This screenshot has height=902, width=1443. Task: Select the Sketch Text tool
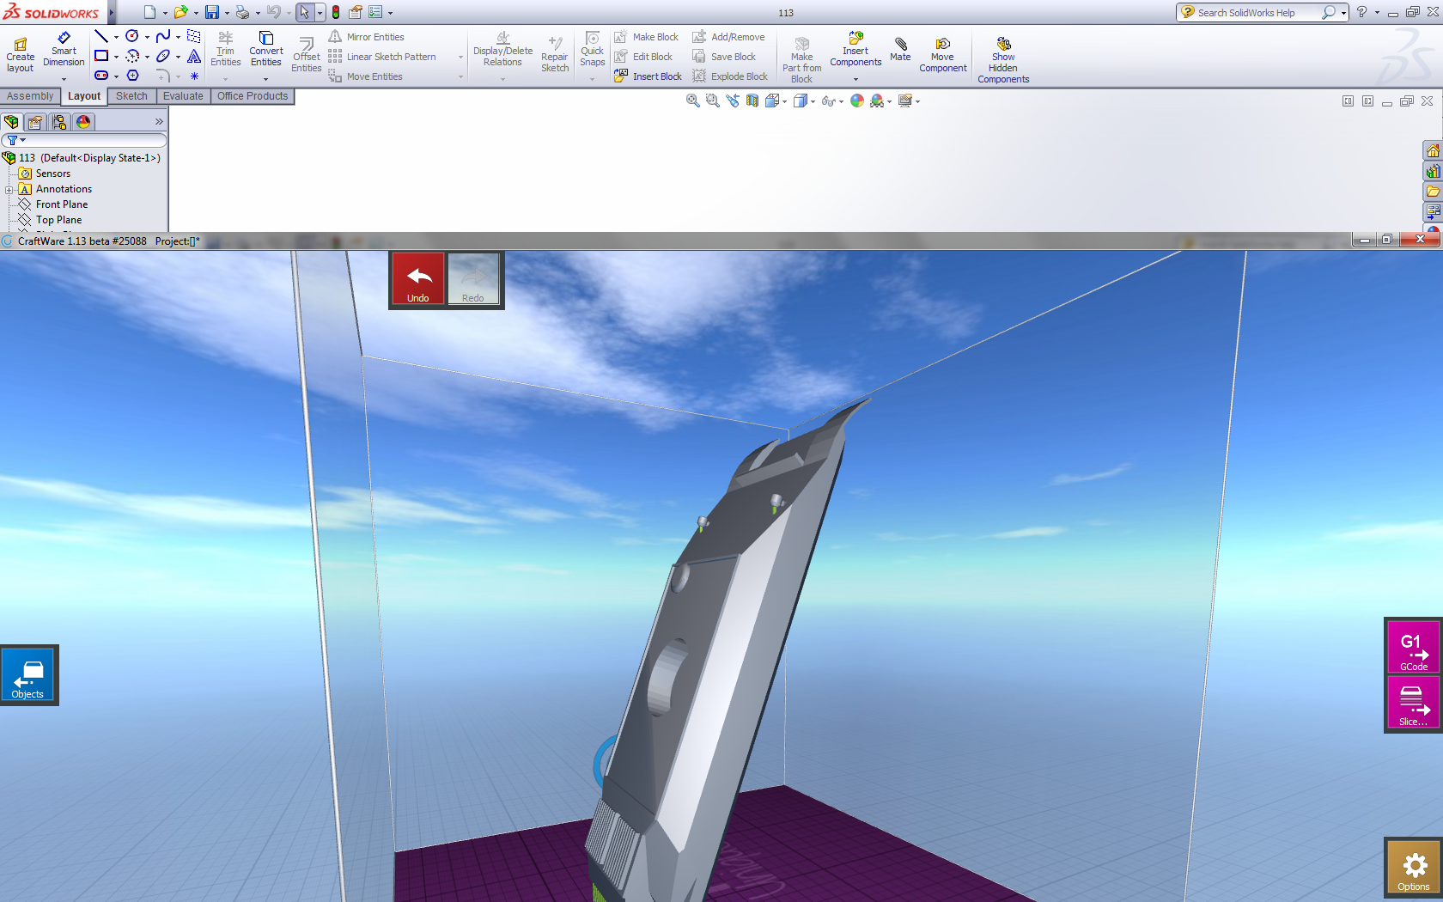tap(194, 56)
